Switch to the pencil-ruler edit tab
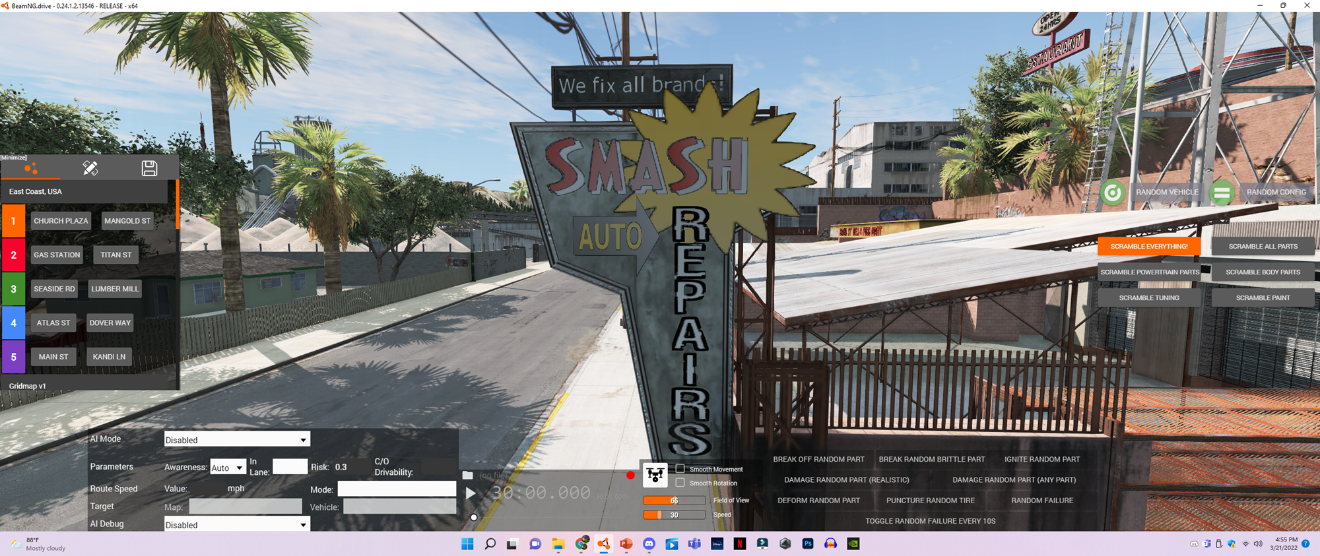Image resolution: width=1320 pixels, height=556 pixels. (x=90, y=168)
